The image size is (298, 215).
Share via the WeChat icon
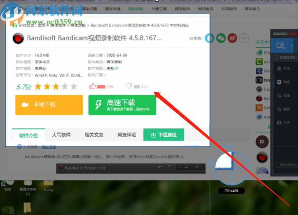tap(221, 38)
